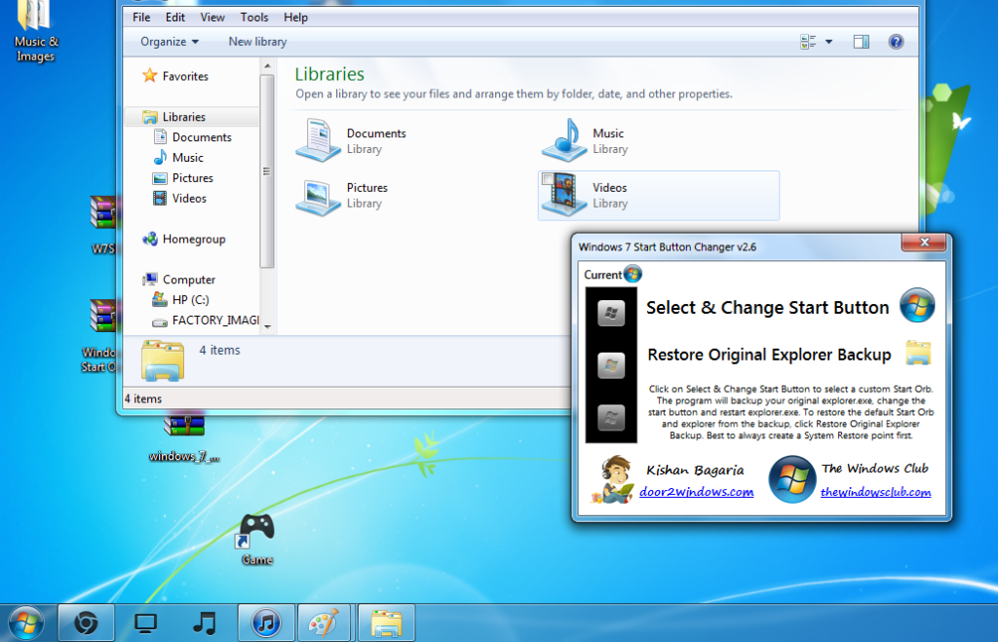Viewport: 998px width, 642px height.
Task: Click the music note icon on taskbar
Action: coord(205,623)
